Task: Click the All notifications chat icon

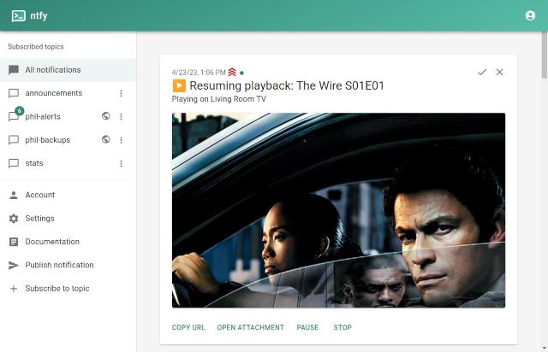Action: 14,70
